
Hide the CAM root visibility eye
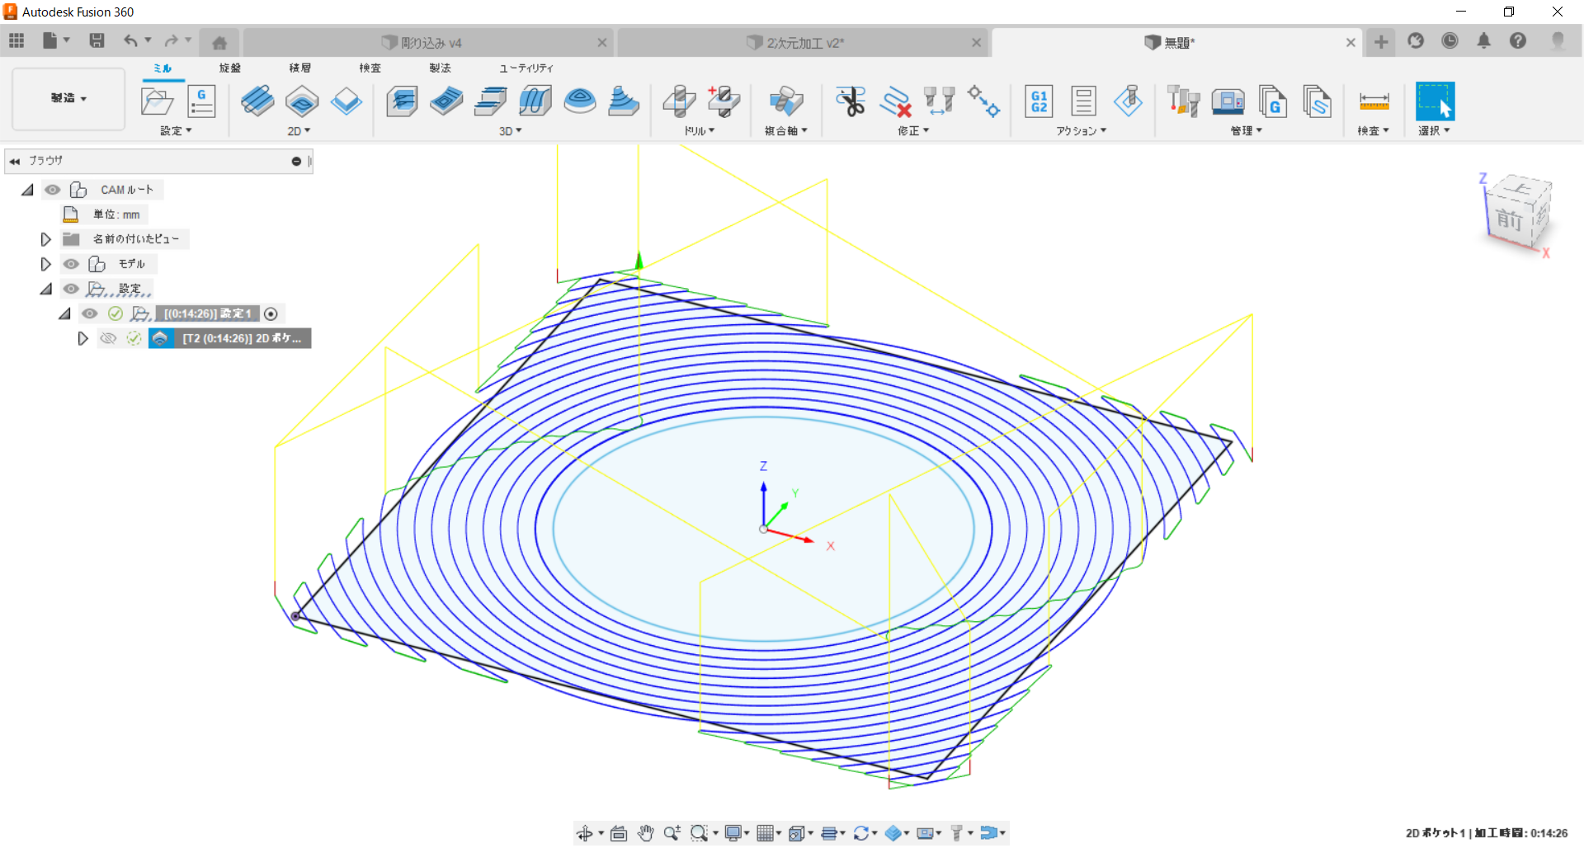[53, 190]
